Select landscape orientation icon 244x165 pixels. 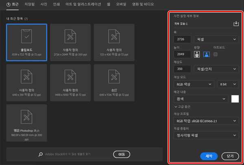coord(206,54)
